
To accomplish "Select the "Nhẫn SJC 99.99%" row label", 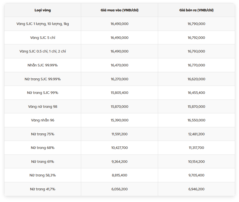I will click(43, 65).
